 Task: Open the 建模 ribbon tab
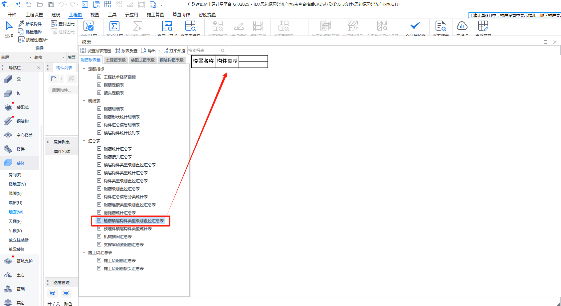coord(56,15)
